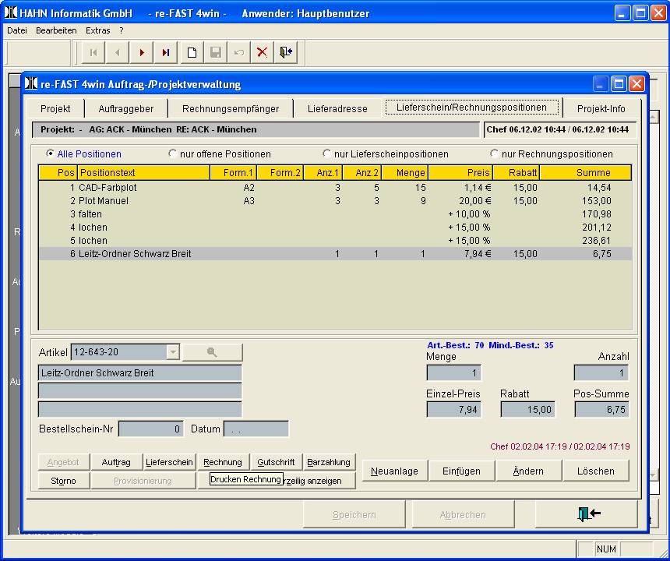
Task: Click the Auftrag button
Action: pyautogui.click(x=116, y=462)
